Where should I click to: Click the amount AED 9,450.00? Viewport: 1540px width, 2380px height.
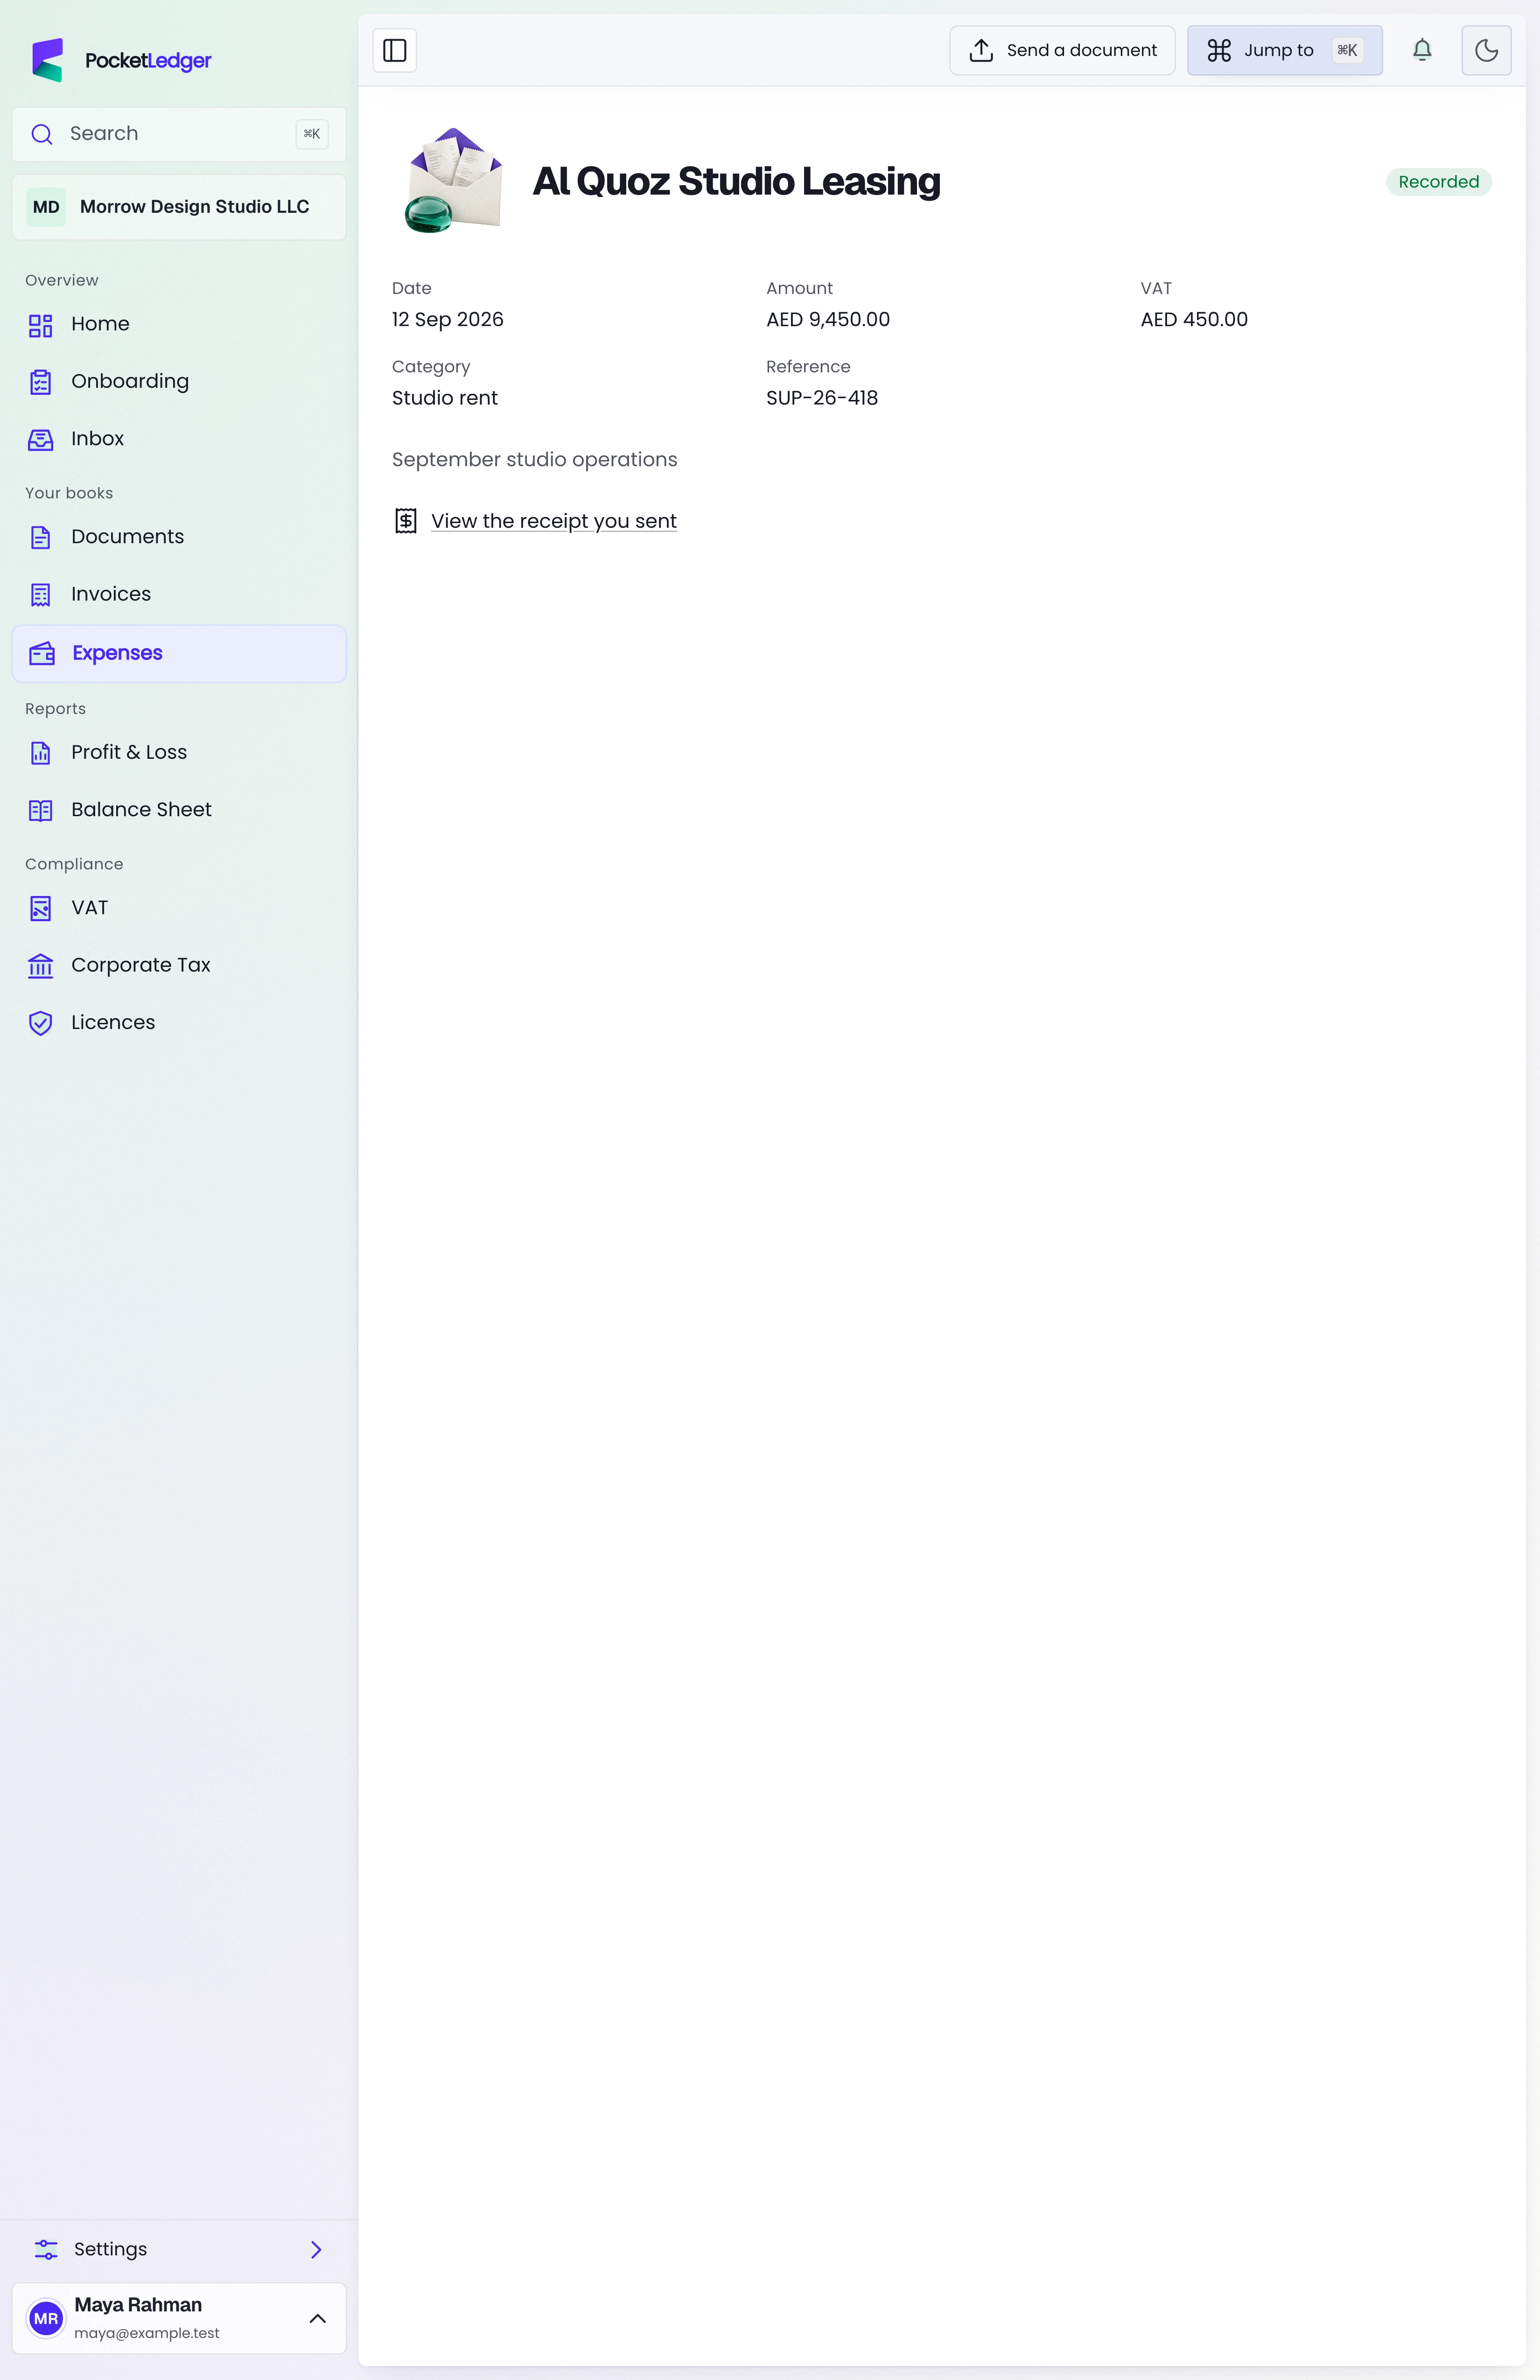828,320
